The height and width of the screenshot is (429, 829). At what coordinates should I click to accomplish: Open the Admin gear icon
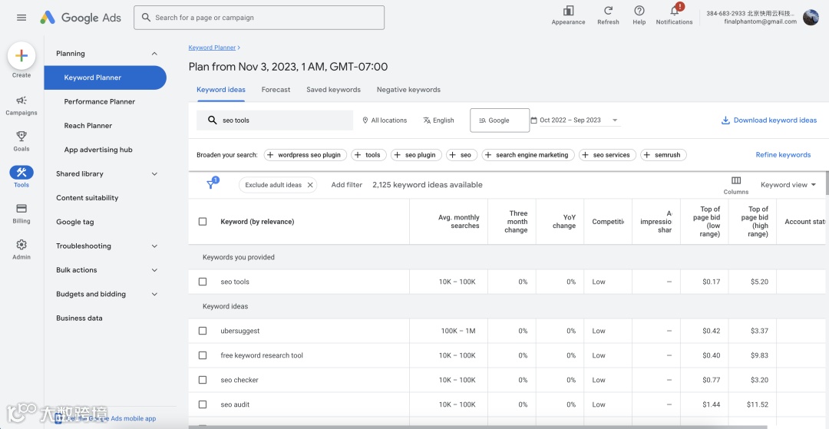21,245
